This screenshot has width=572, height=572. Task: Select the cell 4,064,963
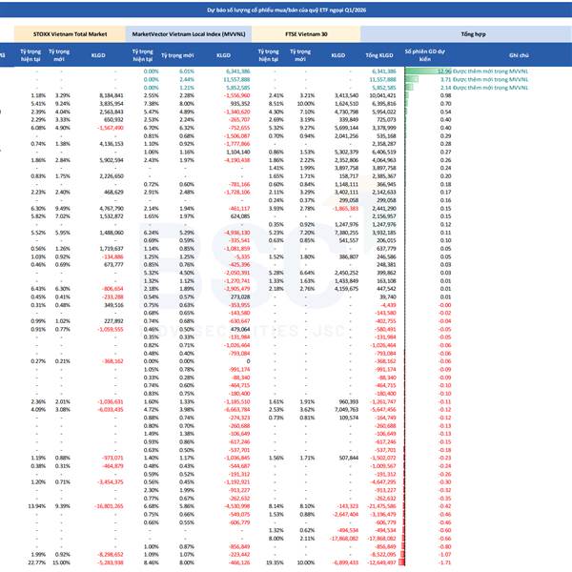click(x=384, y=160)
